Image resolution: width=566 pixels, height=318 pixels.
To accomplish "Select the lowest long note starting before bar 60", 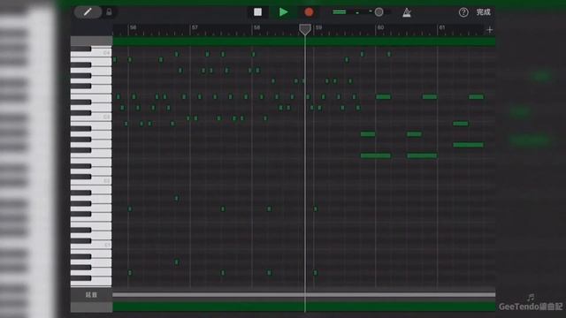I will click(375, 155).
